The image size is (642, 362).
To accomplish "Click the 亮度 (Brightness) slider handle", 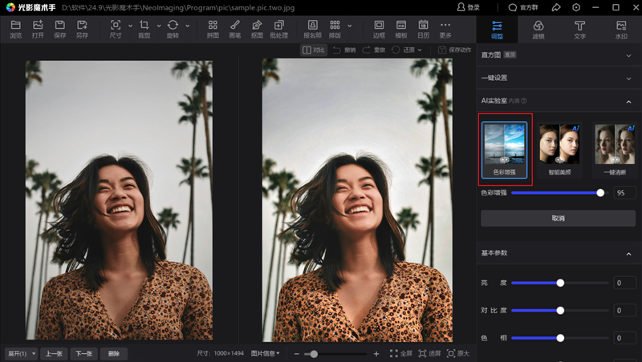I will click(x=560, y=283).
